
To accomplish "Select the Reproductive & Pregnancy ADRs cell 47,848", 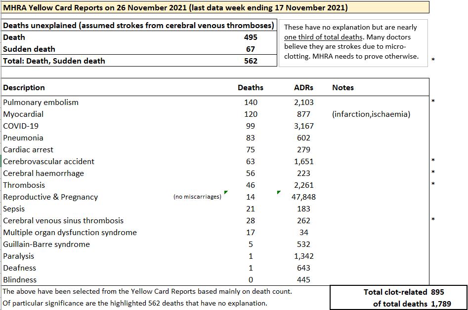I will pyautogui.click(x=303, y=197).
